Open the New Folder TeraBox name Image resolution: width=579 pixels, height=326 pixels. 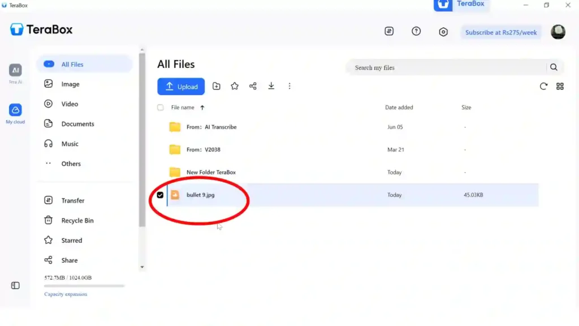click(211, 172)
